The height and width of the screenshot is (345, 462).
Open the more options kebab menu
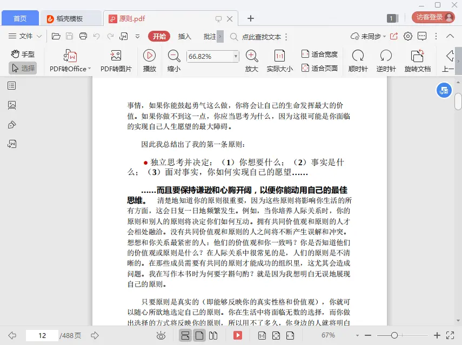[x=436, y=36]
